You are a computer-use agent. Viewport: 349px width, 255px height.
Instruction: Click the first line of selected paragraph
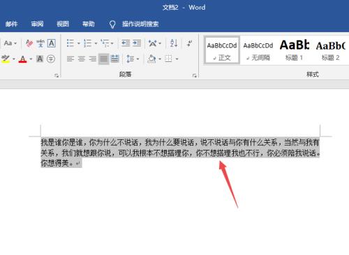[x=180, y=142]
